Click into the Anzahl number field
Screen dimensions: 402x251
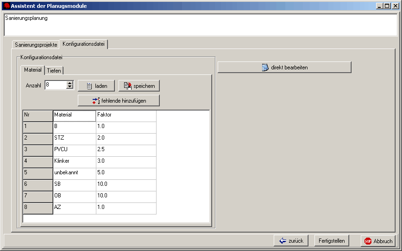coord(56,85)
